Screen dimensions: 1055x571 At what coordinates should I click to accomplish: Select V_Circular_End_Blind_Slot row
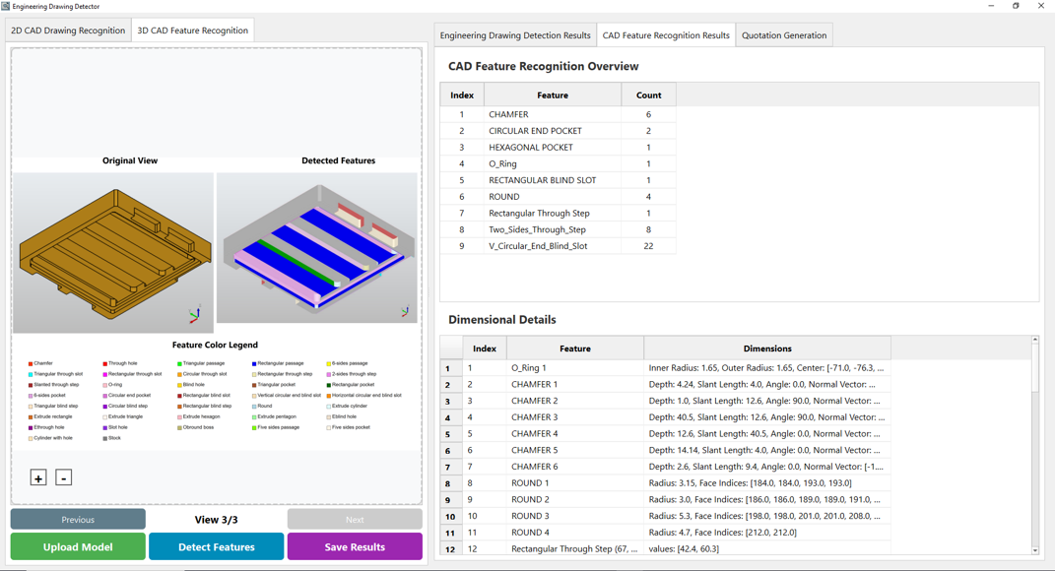click(559, 246)
